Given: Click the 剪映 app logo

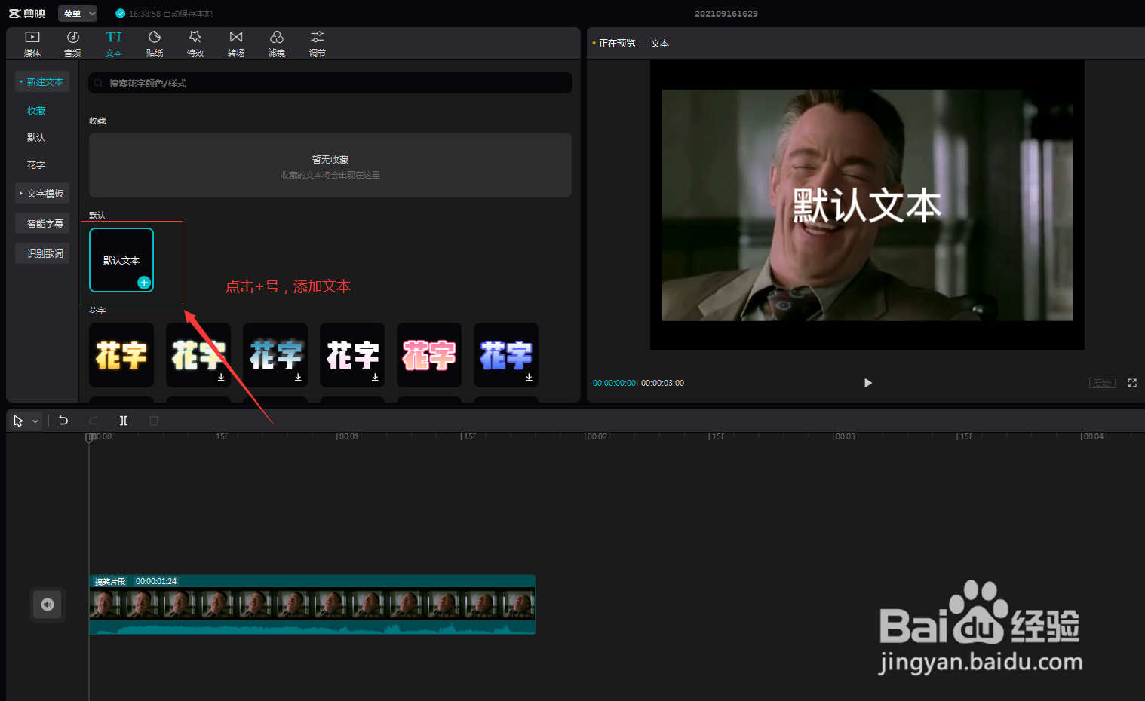Looking at the screenshot, I should tap(27, 14).
